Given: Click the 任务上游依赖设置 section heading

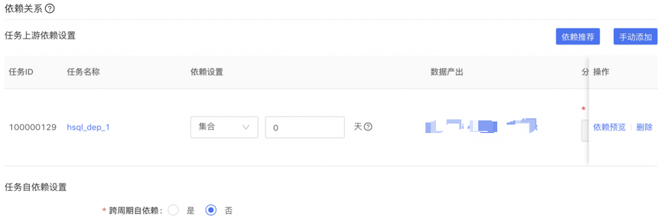Looking at the screenshot, I should [x=40, y=36].
